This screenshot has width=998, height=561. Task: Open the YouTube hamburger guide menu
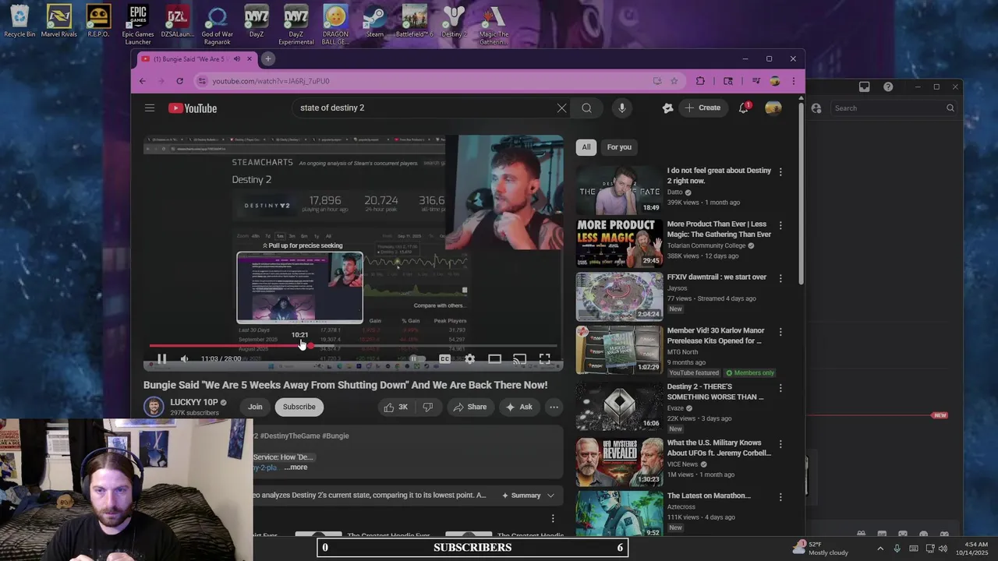(150, 108)
